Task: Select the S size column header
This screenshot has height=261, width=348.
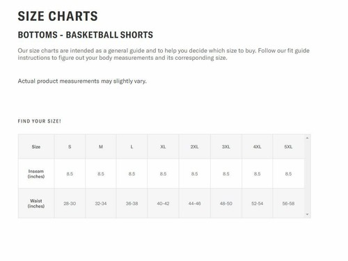Action: pos(70,147)
